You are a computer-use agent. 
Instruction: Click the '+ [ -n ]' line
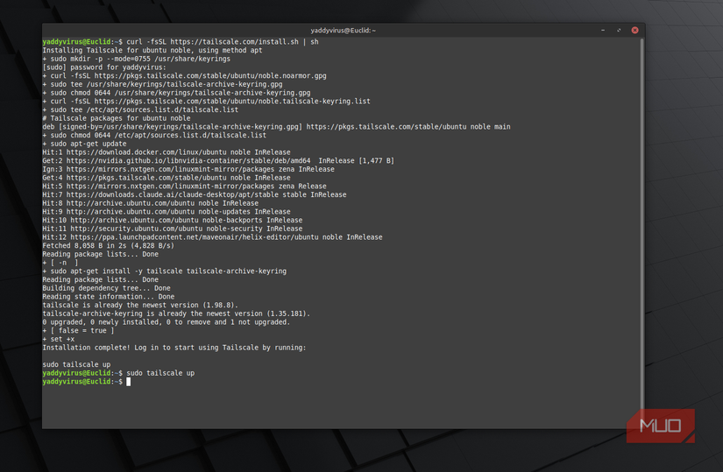[60, 263]
